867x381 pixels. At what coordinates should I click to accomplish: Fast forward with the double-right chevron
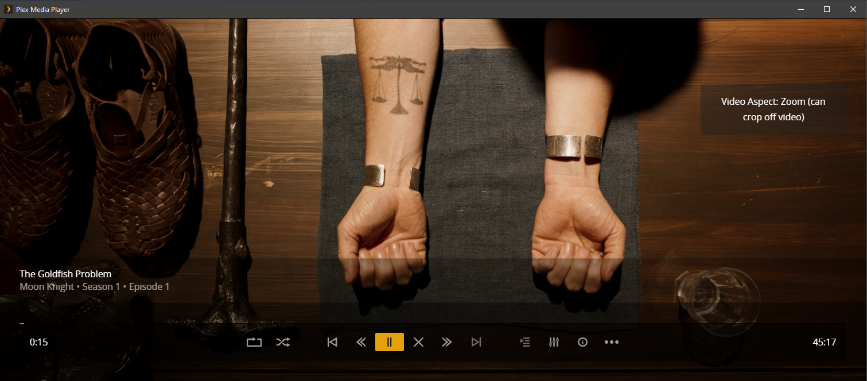(447, 342)
